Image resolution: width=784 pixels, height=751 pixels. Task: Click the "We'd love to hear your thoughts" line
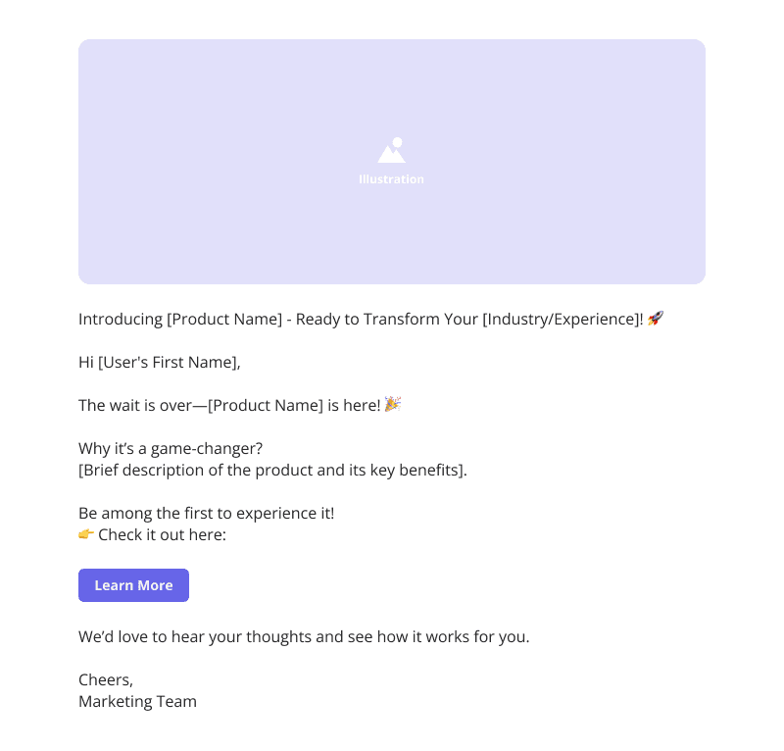pyautogui.click(x=304, y=637)
